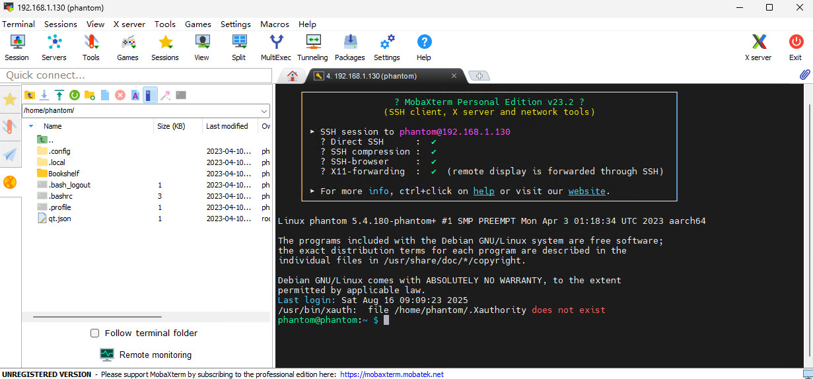Open the Packages toolbar icon

[x=350, y=48]
